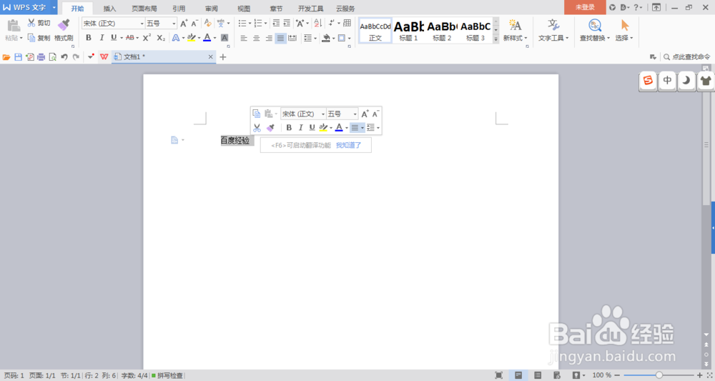Viewport: 715px width, 381px height.
Task: Click the Cut scissors icon in ribbon
Action: tap(31, 23)
